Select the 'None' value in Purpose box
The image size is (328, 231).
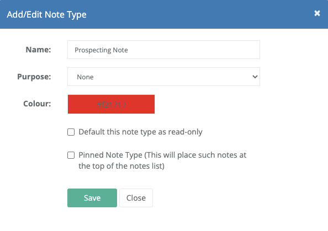tap(85, 77)
